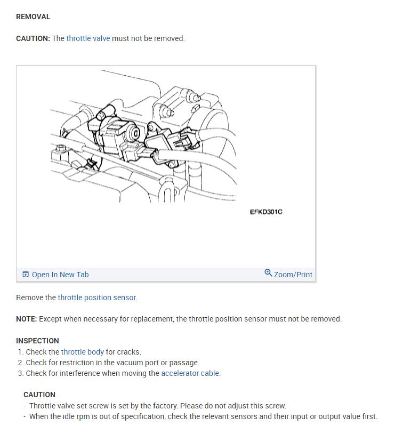Click the Open In New Tab icon
Viewport: 419px width, 434px height.
[26, 274]
